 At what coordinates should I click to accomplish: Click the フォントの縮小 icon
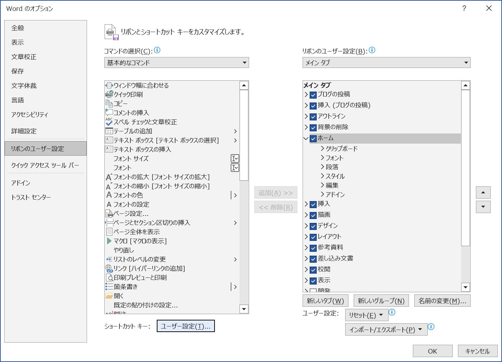[109, 186]
